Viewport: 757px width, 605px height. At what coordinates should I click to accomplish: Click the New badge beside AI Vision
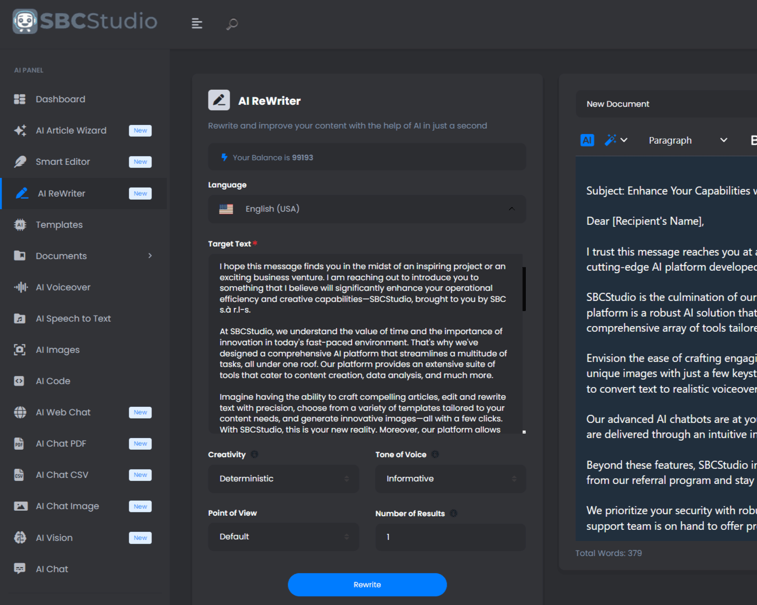140,538
